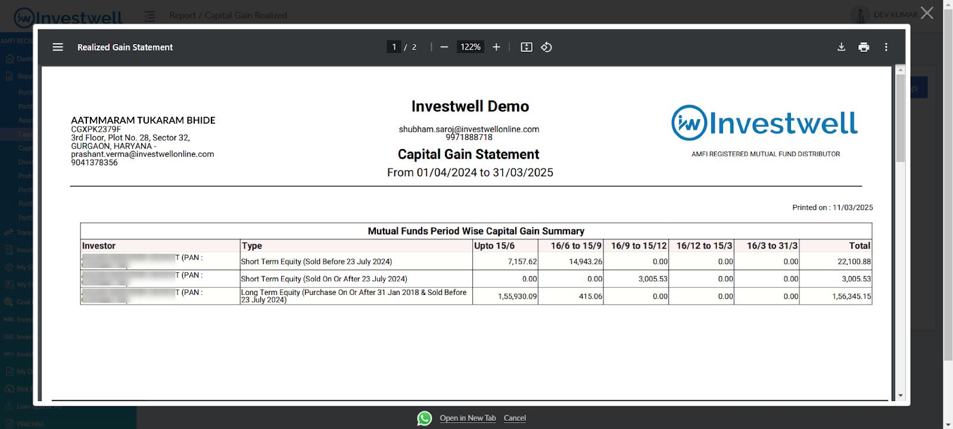The height and width of the screenshot is (429, 953).
Task: Click the fit to page icon
Action: click(x=527, y=47)
